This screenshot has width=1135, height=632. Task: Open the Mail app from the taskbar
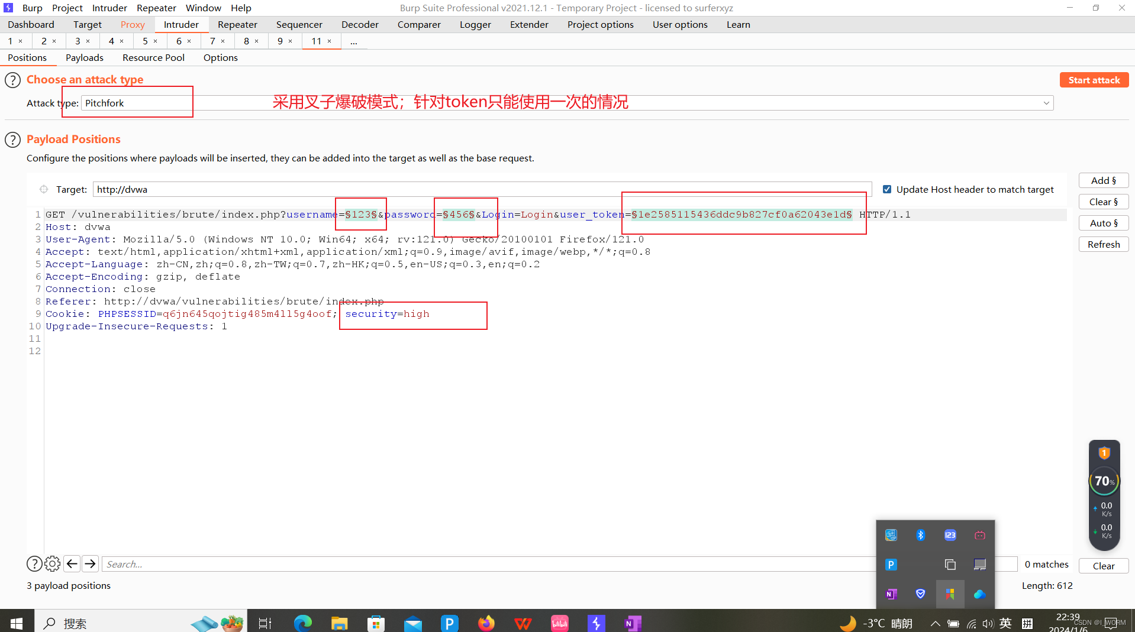(x=413, y=623)
